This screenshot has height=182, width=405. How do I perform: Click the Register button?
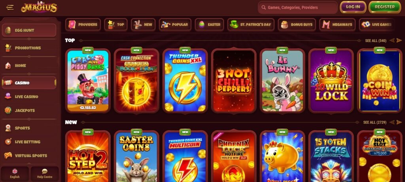pos(384,7)
